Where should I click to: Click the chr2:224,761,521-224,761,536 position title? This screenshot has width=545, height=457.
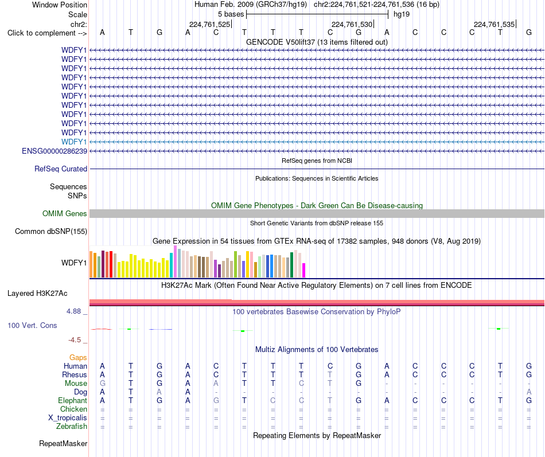click(x=376, y=5)
